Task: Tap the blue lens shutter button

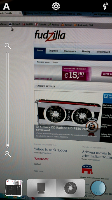Action: (98, 188)
